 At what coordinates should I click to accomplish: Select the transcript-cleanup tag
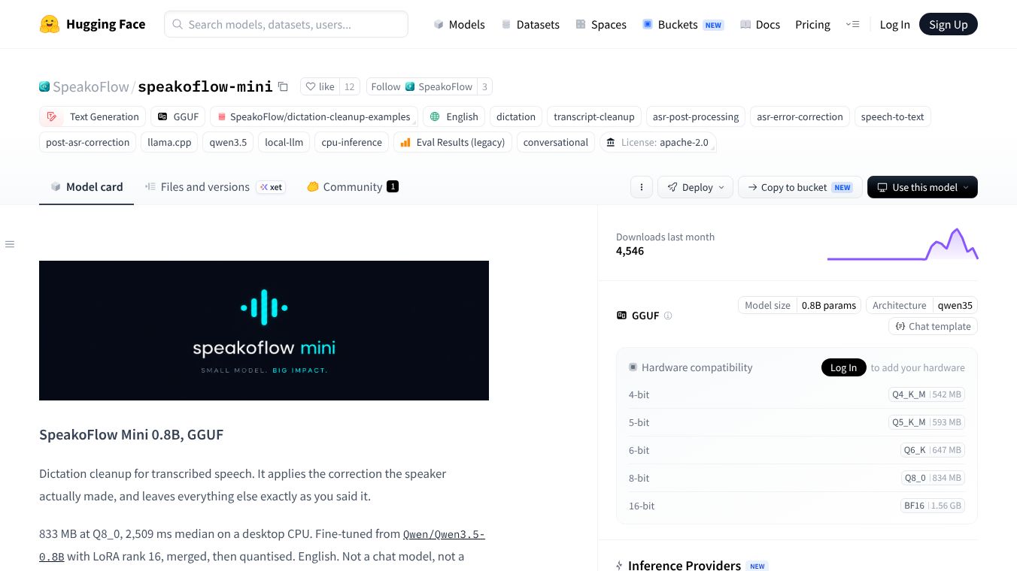594,116
